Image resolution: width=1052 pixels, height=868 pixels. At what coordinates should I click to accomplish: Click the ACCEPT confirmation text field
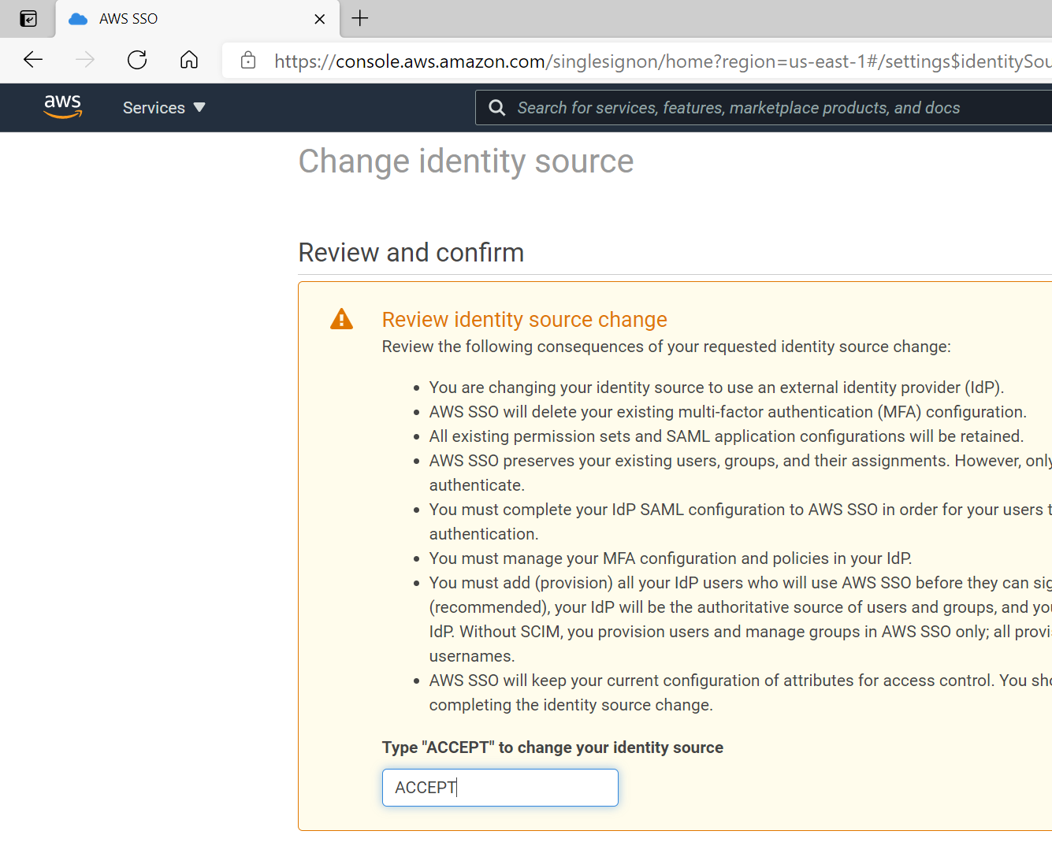500,788
